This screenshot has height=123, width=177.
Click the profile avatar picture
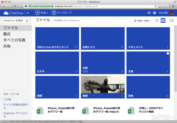(172, 13)
